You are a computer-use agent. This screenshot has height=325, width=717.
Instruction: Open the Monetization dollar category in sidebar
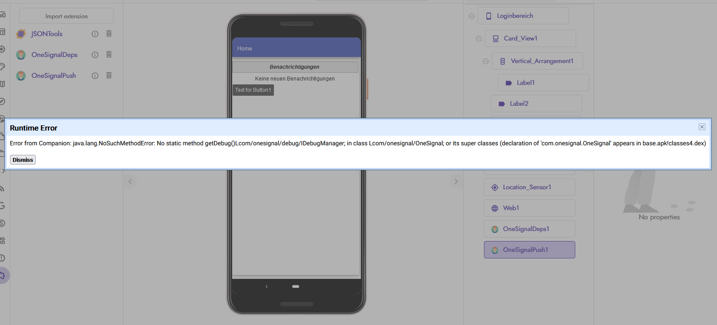(2, 223)
